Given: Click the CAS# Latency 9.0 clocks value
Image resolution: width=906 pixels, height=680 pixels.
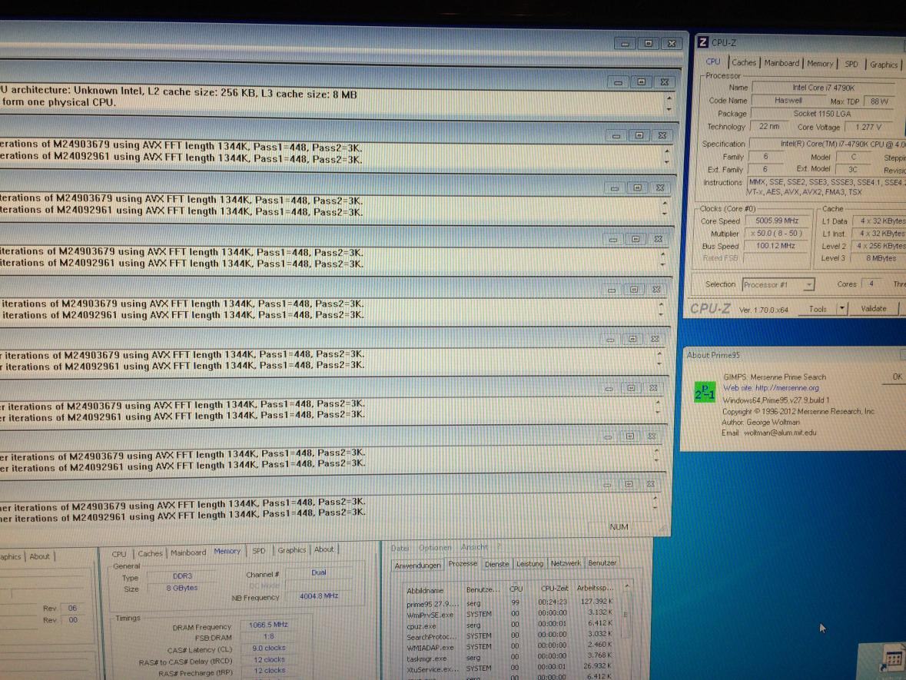Looking at the screenshot, I should tap(269, 648).
